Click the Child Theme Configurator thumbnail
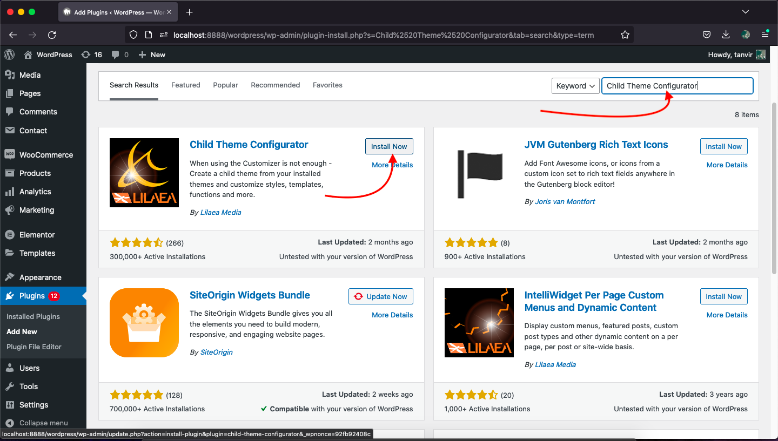The image size is (778, 441). (144, 173)
